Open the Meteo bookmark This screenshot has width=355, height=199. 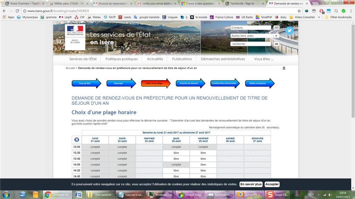[x=94, y=17]
